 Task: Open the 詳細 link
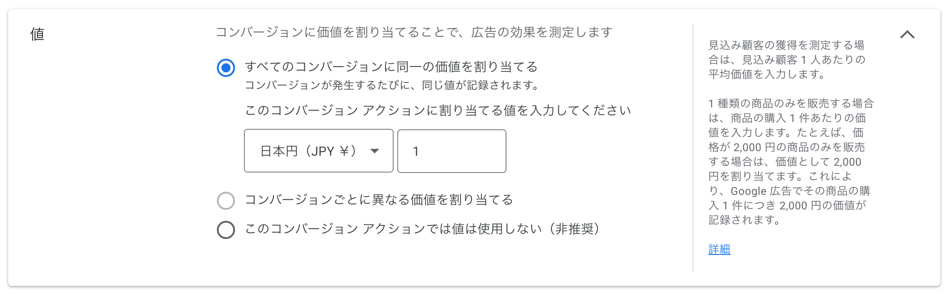point(719,249)
